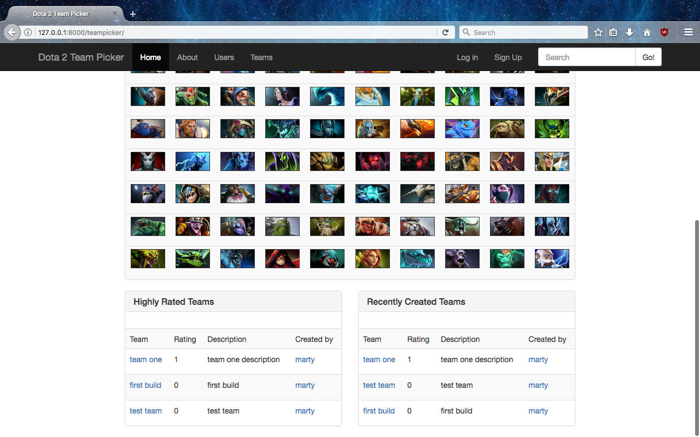The height and width of the screenshot is (437, 700).
Task: Open 'first build' in Highly Rated Teams
Action: click(145, 385)
